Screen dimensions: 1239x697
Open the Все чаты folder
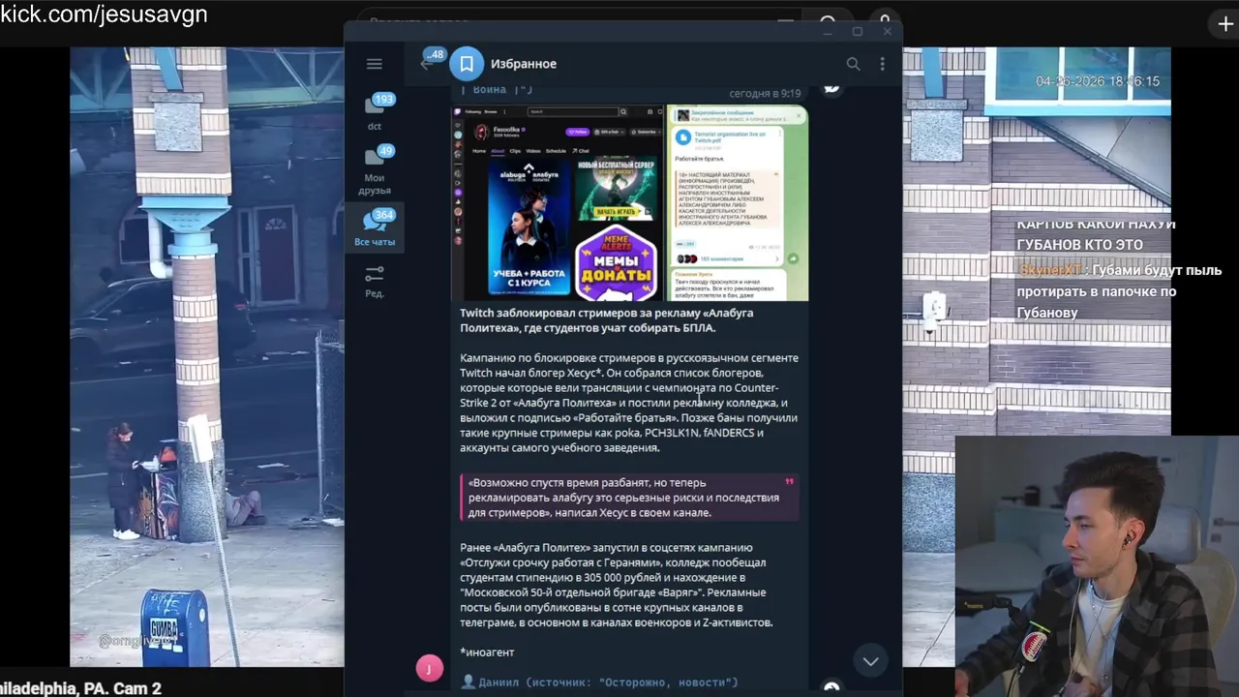[375, 228]
